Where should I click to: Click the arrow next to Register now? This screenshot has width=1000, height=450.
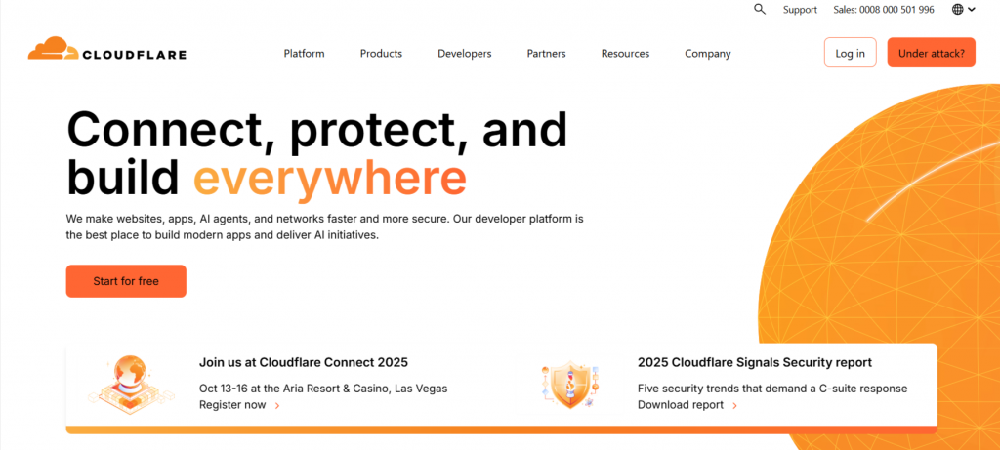pos(277,405)
